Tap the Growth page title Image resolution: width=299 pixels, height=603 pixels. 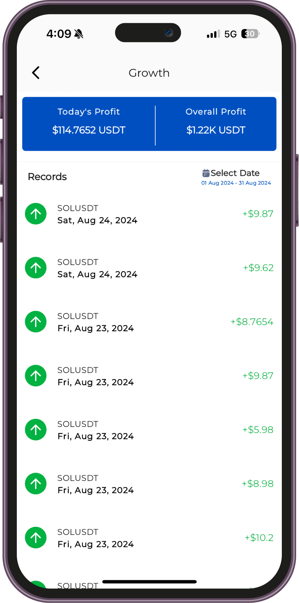point(149,73)
